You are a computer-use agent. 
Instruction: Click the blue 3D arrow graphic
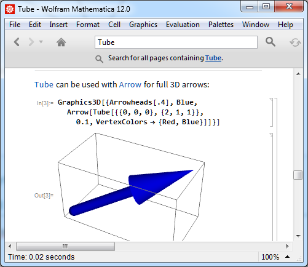coord(131,193)
